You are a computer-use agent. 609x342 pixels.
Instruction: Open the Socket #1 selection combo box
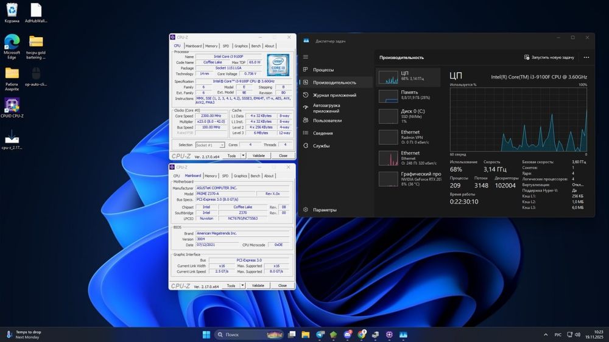209,145
